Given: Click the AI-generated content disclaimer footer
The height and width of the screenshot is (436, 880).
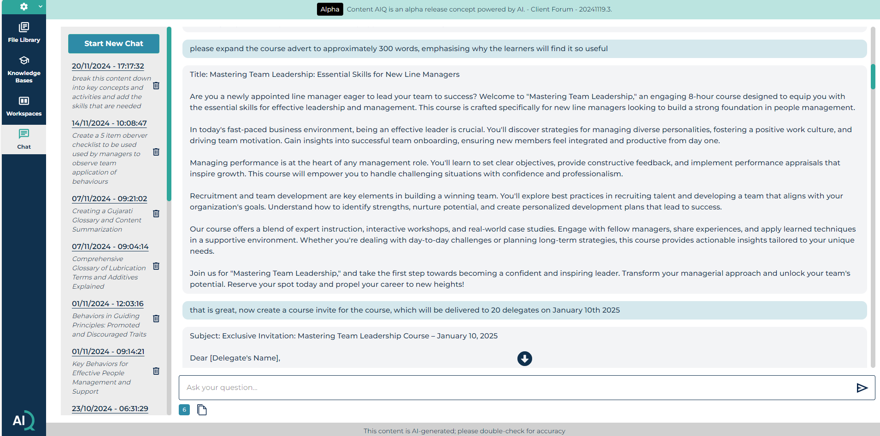Looking at the screenshot, I should (x=464, y=431).
